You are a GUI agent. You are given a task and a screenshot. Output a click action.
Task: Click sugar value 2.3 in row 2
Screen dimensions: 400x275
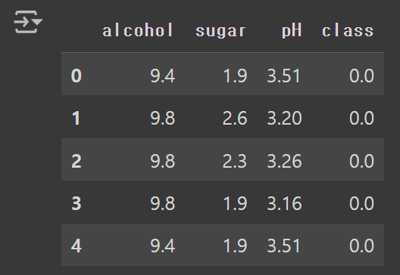(235, 161)
